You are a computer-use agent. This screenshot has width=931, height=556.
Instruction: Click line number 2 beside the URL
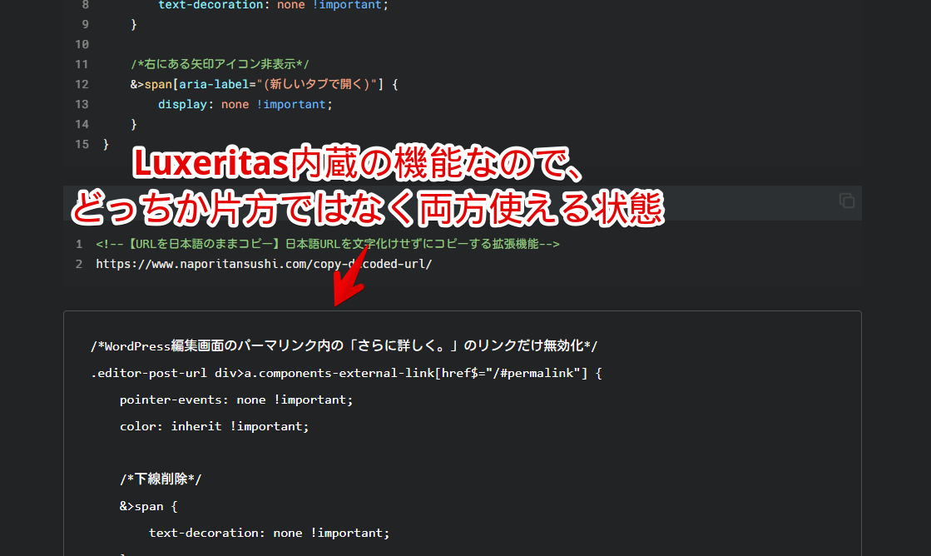click(79, 264)
